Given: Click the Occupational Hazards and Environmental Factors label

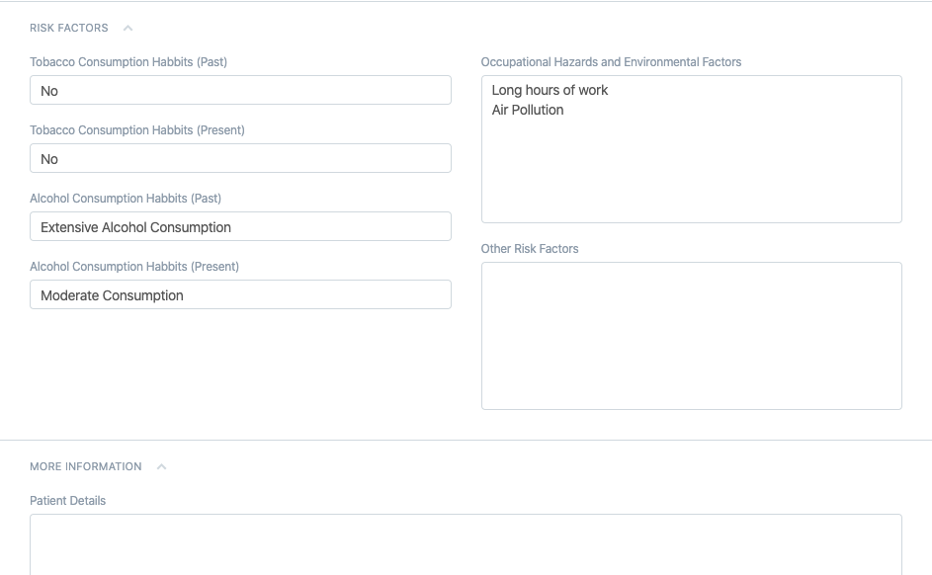Looking at the screenshot, I should point(611,62).
